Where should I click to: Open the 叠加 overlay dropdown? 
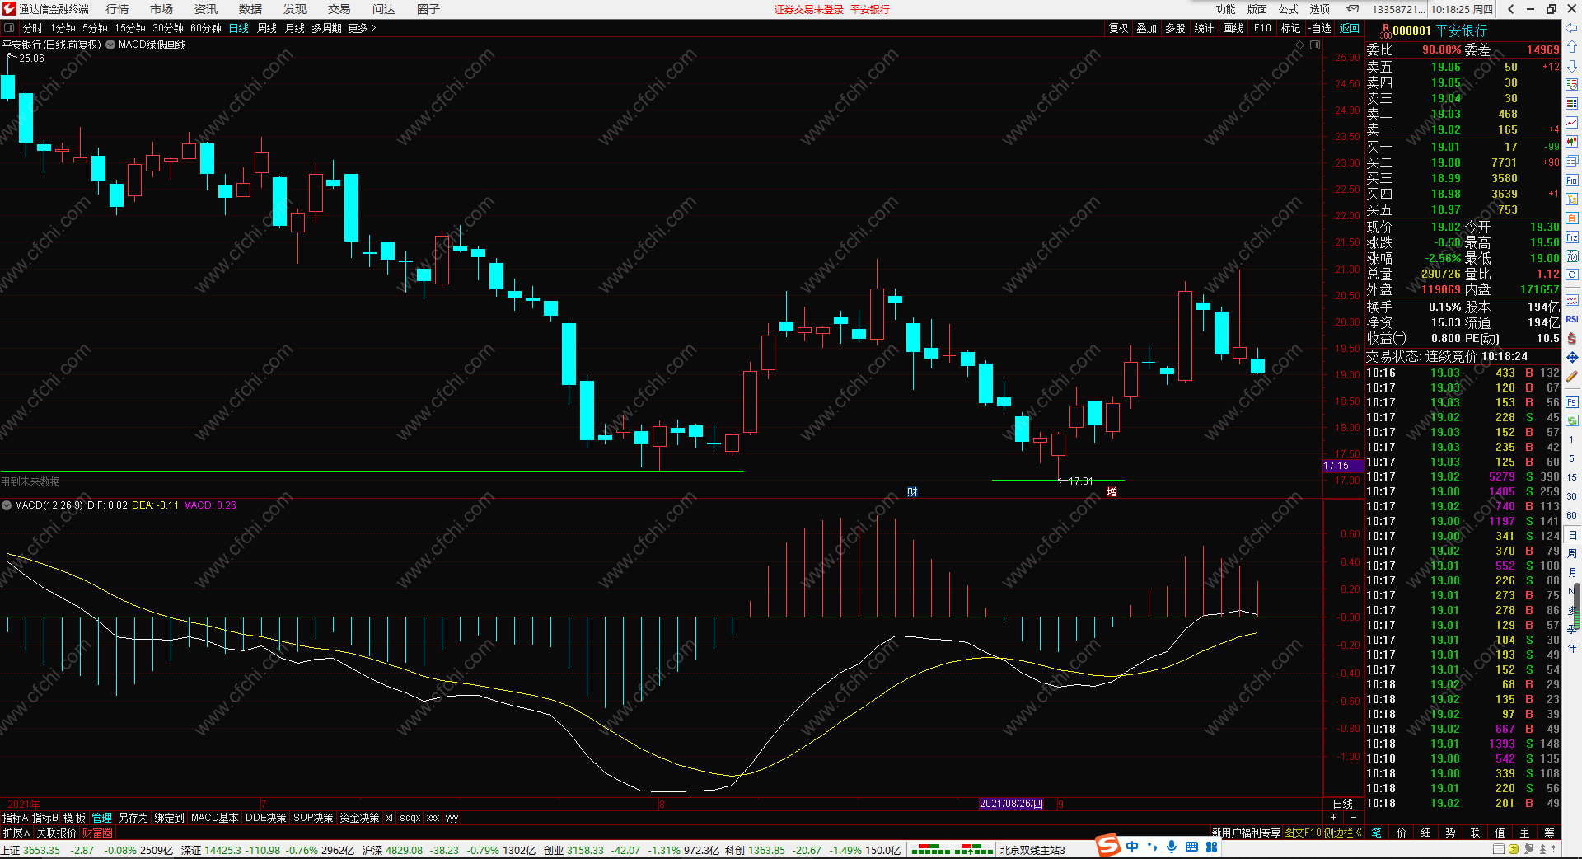(1147, 28)
